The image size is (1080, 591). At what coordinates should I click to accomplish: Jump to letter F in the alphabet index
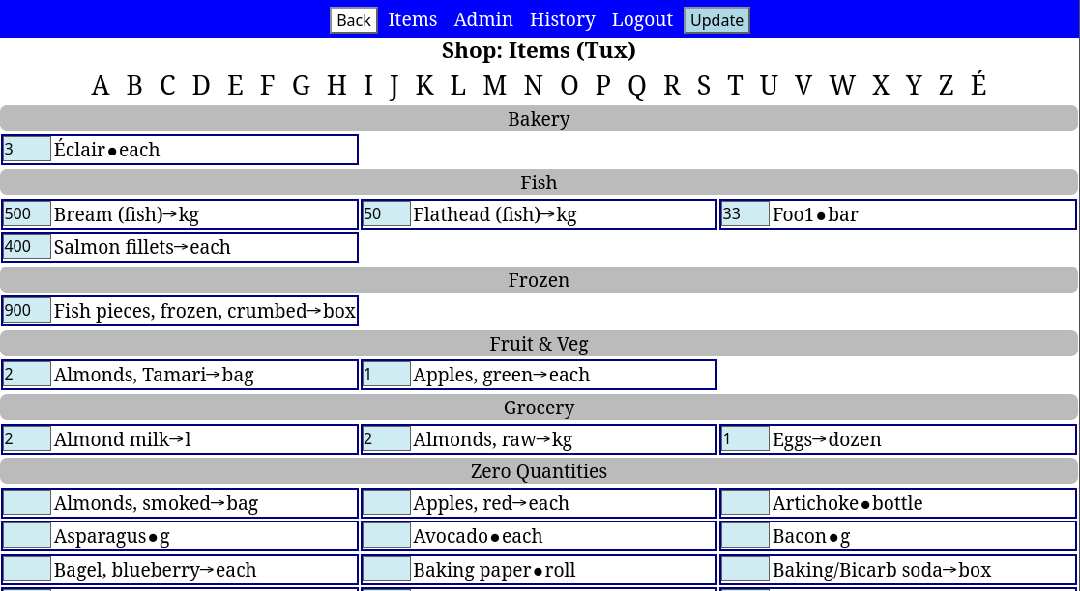coord(267,86)
